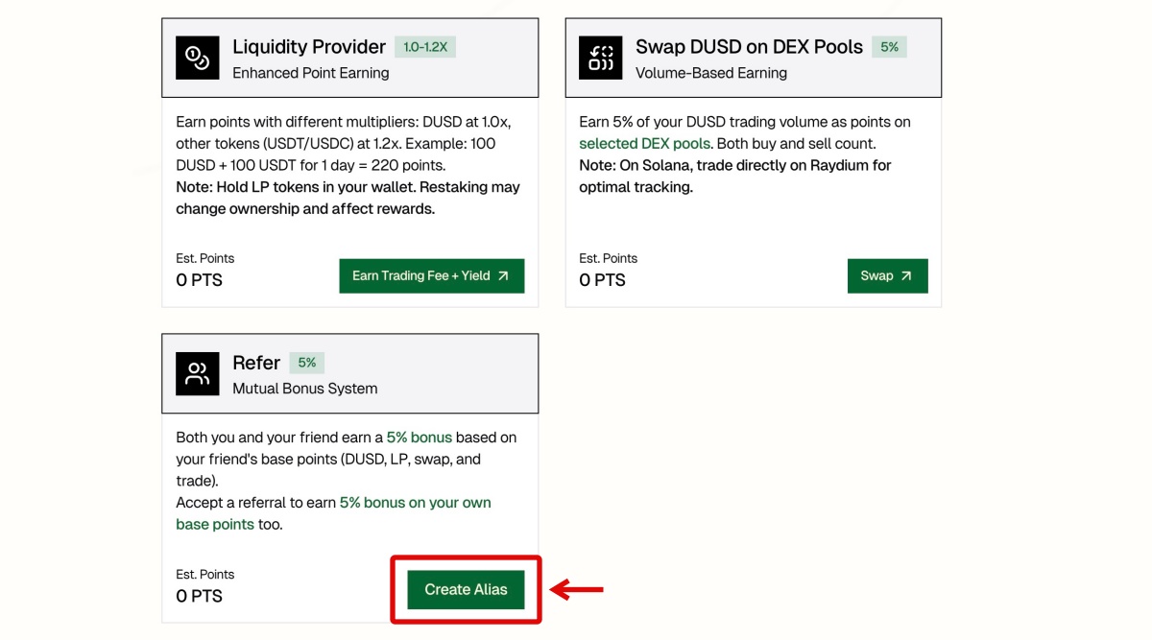
Task: Click the Swap DUSD on DEX Pools heading
Action: click(x=749, y=47)
